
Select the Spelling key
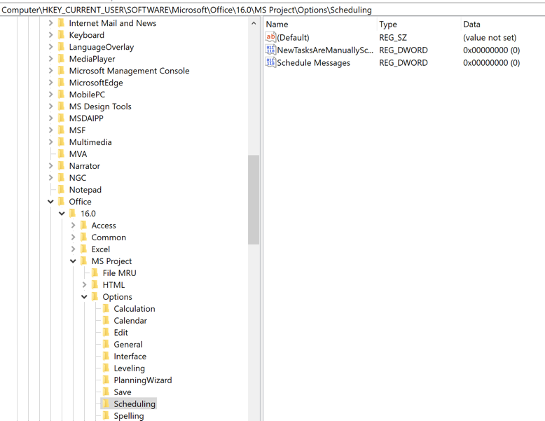click(129, 415)
